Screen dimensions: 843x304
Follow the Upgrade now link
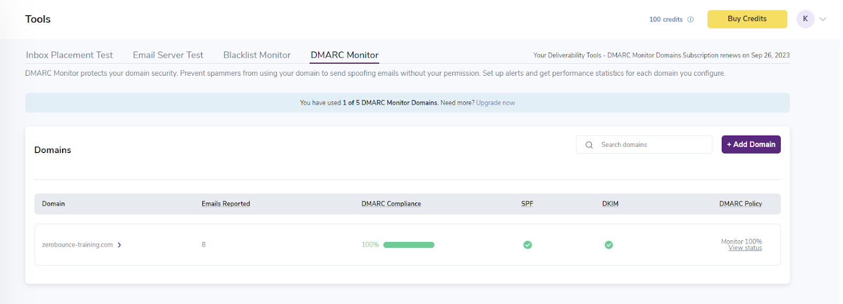(x=495, y=103)
